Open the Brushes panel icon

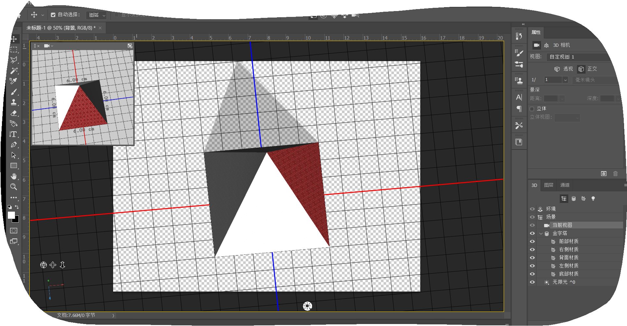click(x=519, y=64)
